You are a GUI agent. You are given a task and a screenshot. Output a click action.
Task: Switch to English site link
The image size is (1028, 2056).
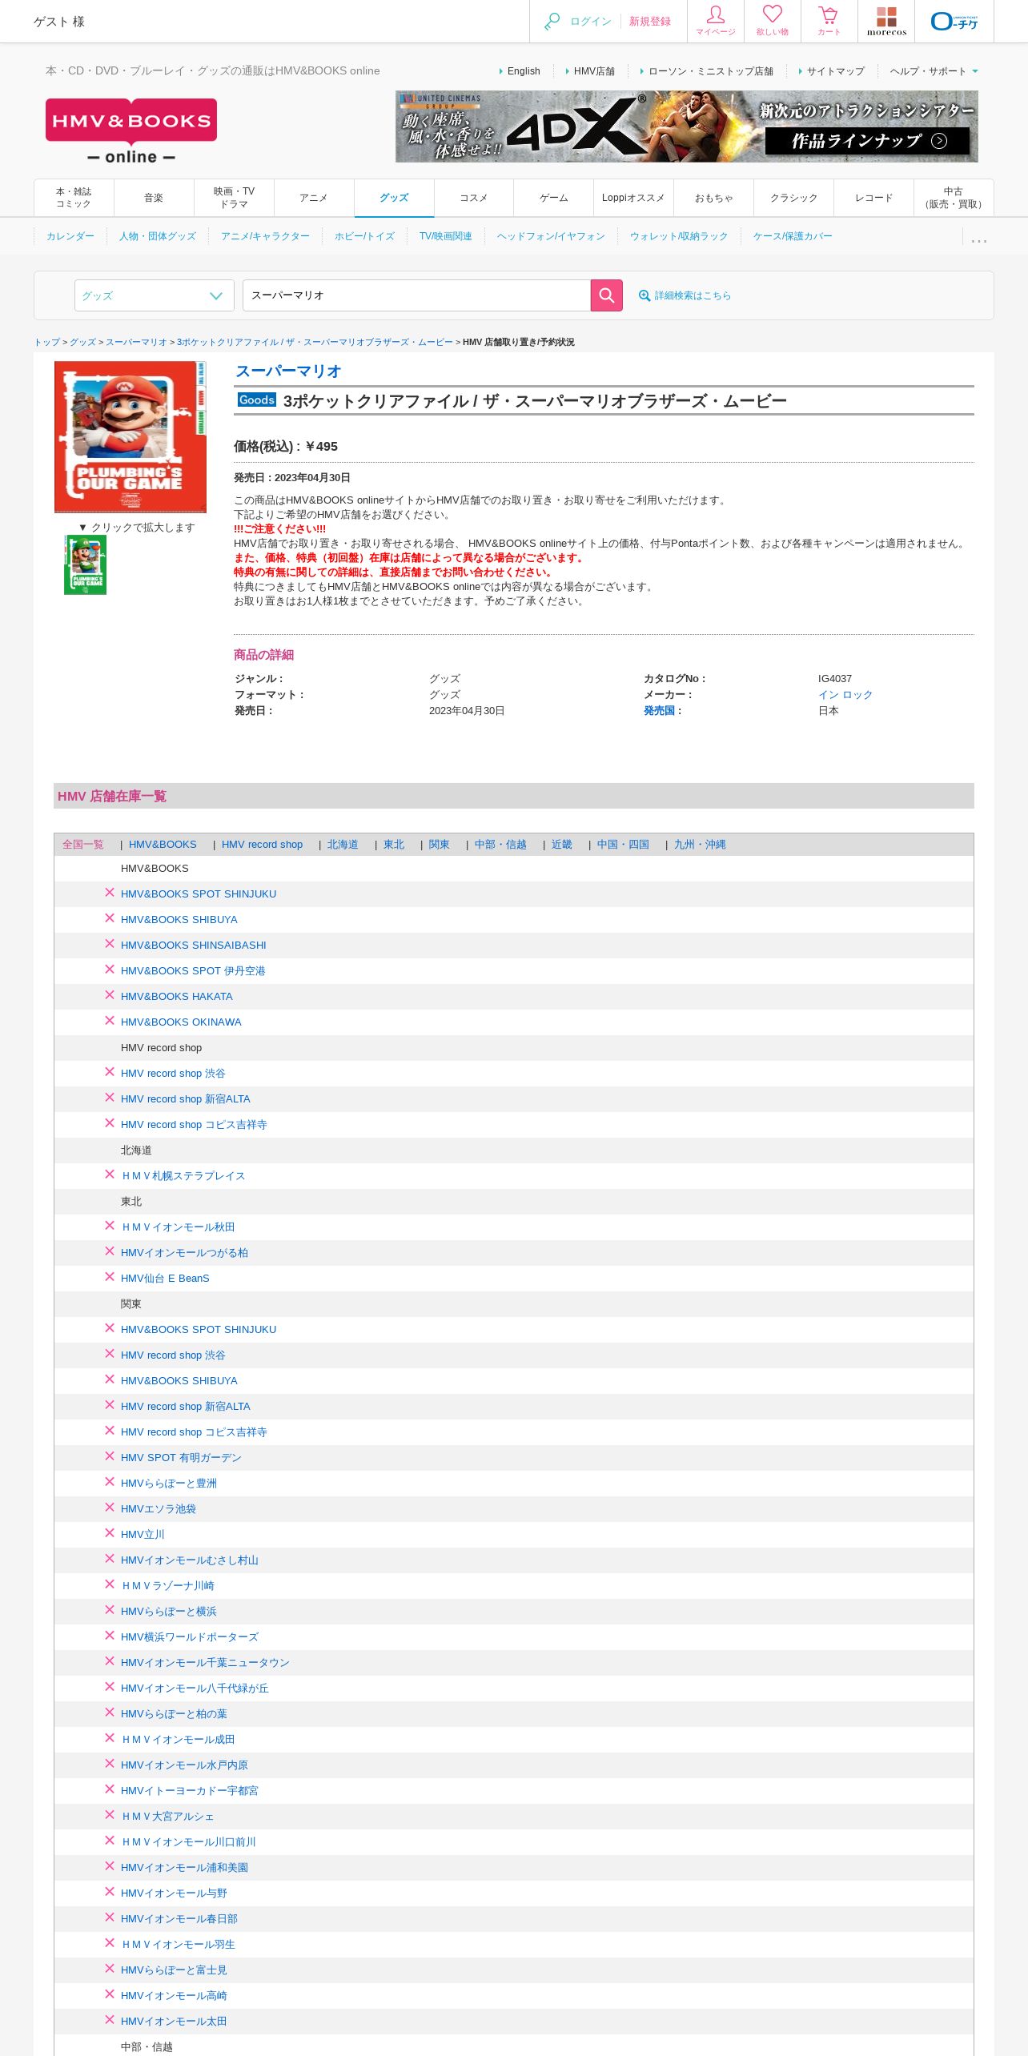(524, 71)
